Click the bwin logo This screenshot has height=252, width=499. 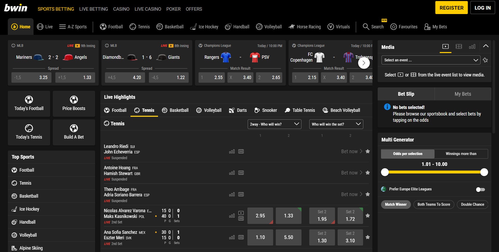pos(16,8)
